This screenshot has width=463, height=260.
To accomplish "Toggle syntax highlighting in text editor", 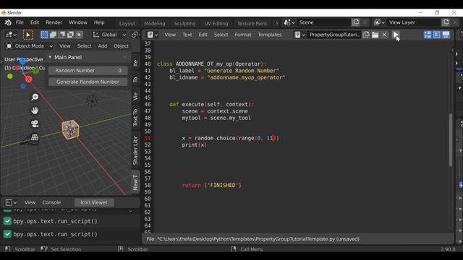I will tap(446, 35).
